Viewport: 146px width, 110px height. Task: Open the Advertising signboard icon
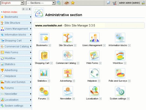tap(68, 73)
